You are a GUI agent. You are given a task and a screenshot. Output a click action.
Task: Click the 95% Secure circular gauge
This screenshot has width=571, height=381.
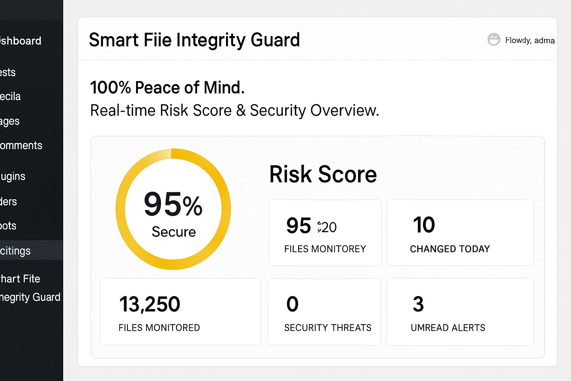(173, 209)
